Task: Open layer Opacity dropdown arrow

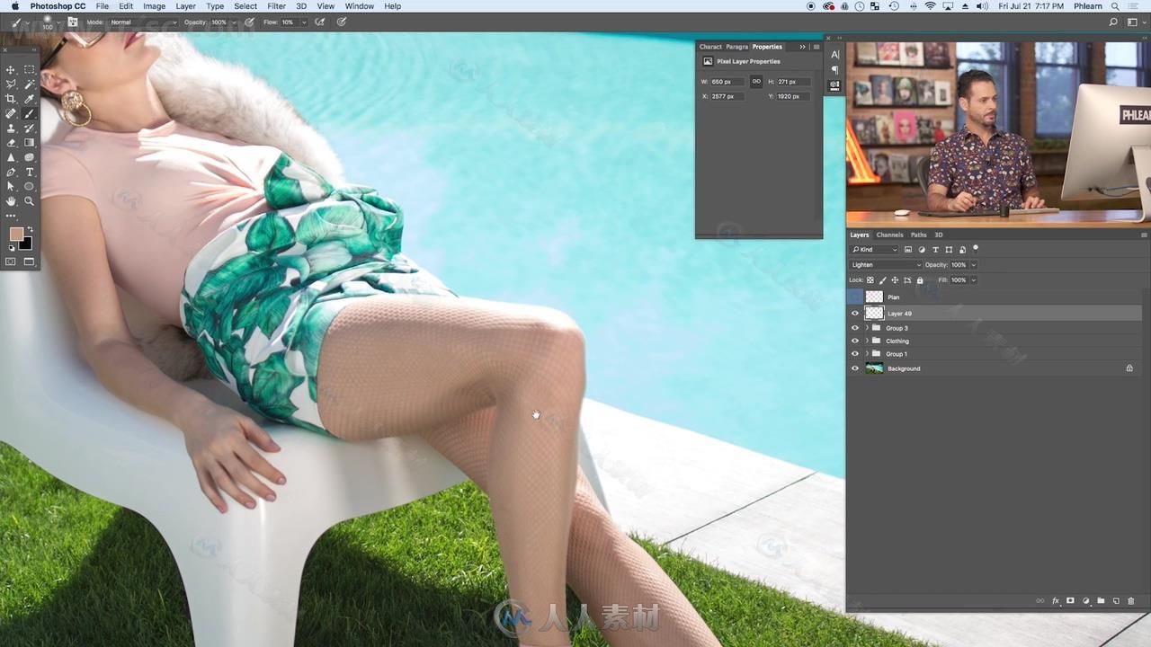Action: [x=973, y=265]
